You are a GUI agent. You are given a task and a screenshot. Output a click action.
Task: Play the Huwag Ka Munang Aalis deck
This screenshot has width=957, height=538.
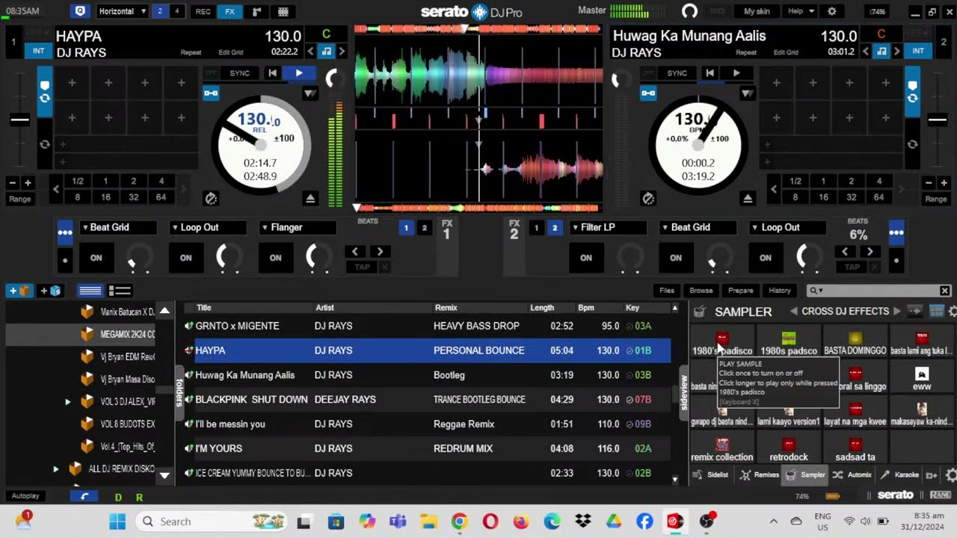pyautogui.click(x=736, y=72)
